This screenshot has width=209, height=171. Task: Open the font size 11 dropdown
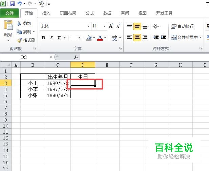104,26
